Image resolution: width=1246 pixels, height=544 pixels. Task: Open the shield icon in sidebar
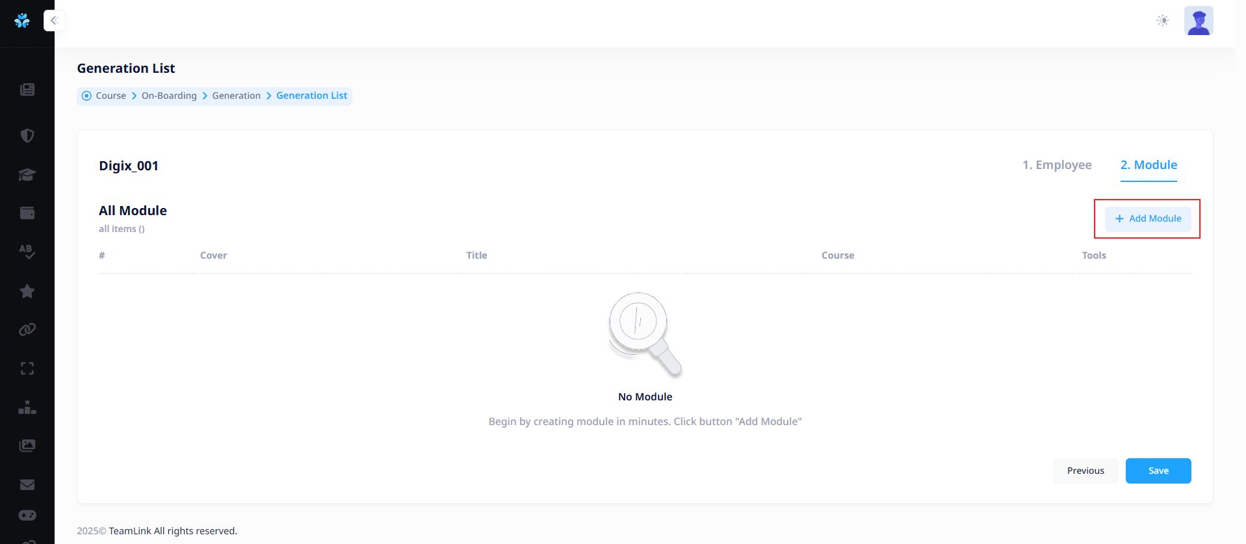click(x=27, y=136)
